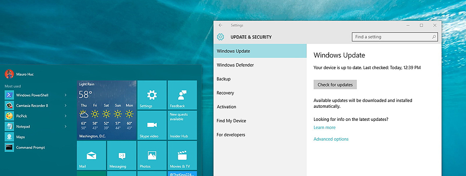Expand Camtasia Recorder 8 jump list arrow
Image resolution: width=466 pixels, height=176 pixels.
(x=66, y=105)
